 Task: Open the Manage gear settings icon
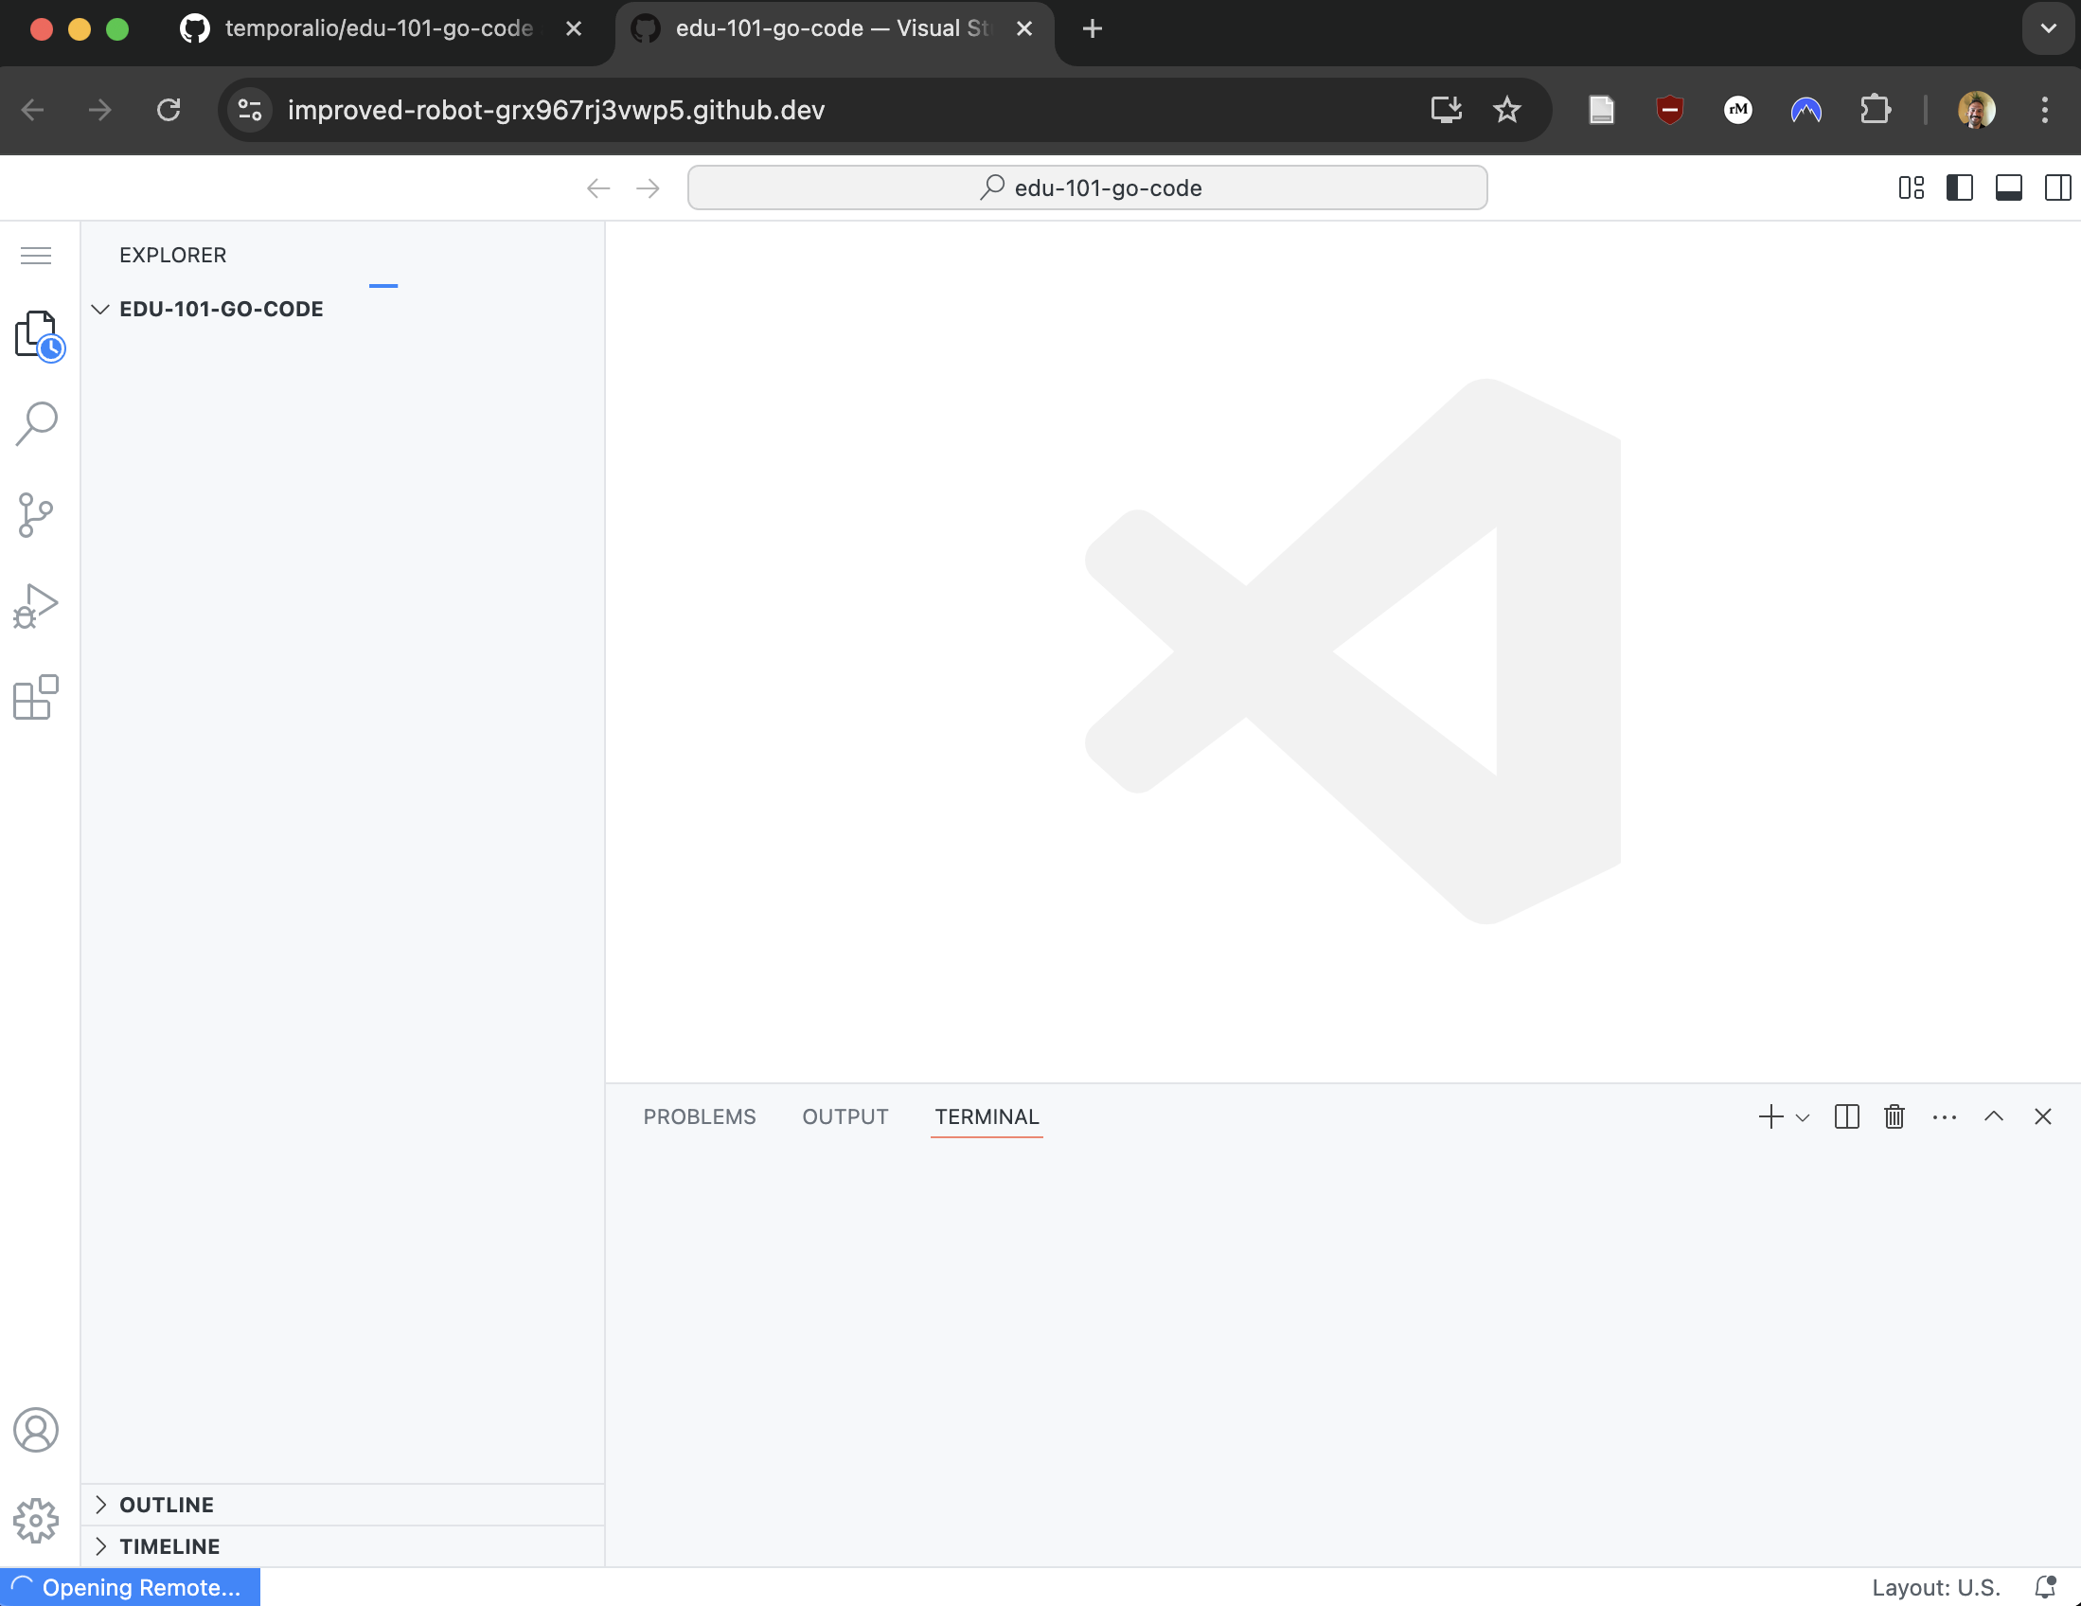[36, 1520]
